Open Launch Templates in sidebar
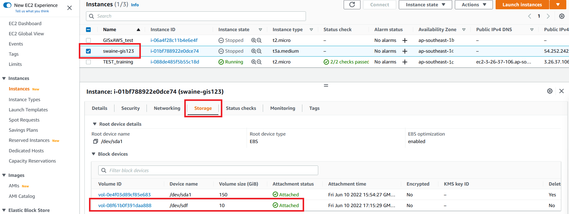 28,110
